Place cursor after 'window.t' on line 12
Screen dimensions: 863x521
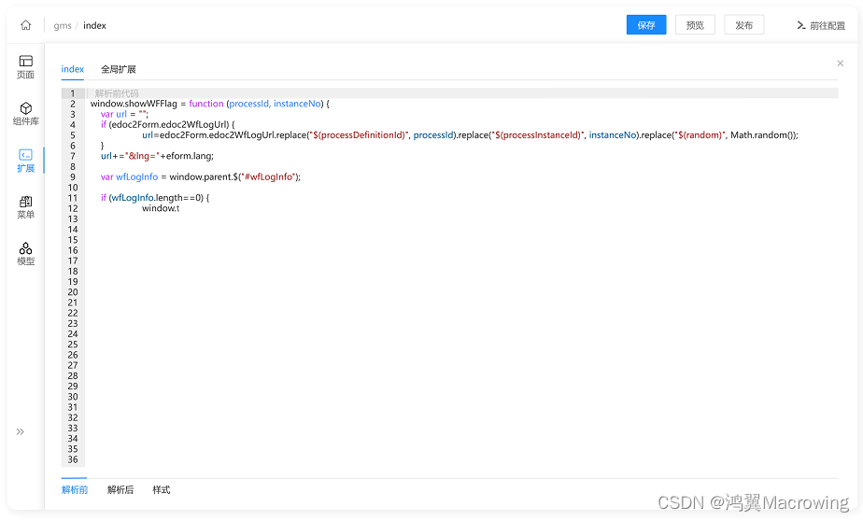pyautogui.click(x=180, y=208)
